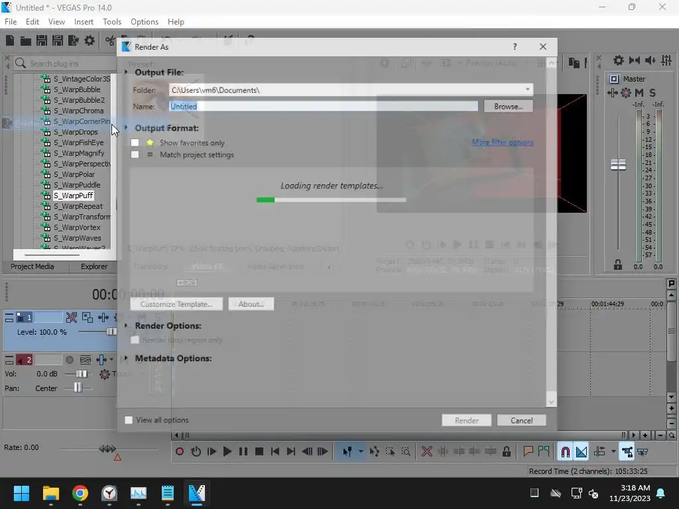Click the Help question mark in Render As
Image resolution: width=679 pixels, height=509 pixels.
(515, 47)
